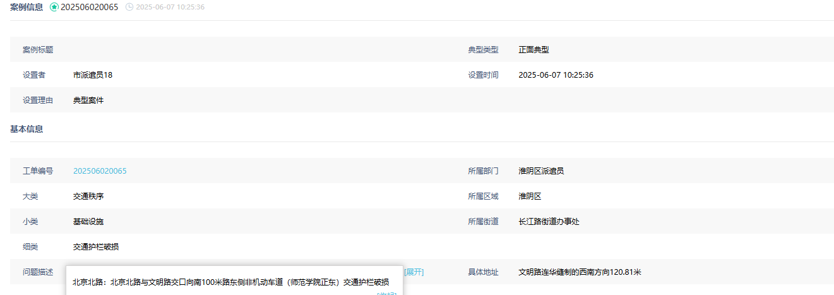
Task: Select the subcategory value 基础设施
Action: coord(88,222)
